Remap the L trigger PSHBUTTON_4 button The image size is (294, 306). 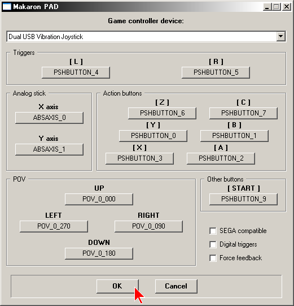tap(76, 72)
